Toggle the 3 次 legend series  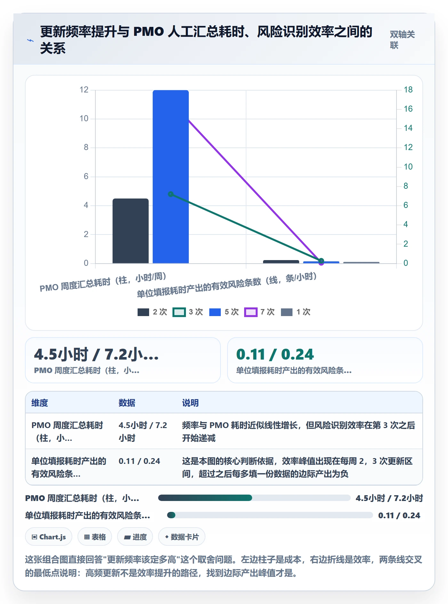188,312
